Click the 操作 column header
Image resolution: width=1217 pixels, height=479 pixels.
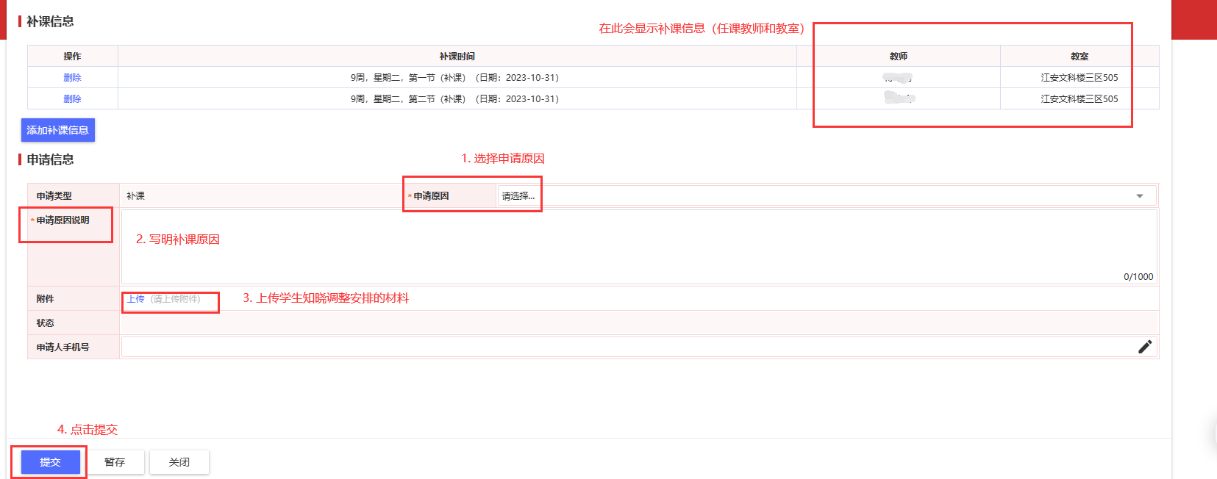coord(72,57)
